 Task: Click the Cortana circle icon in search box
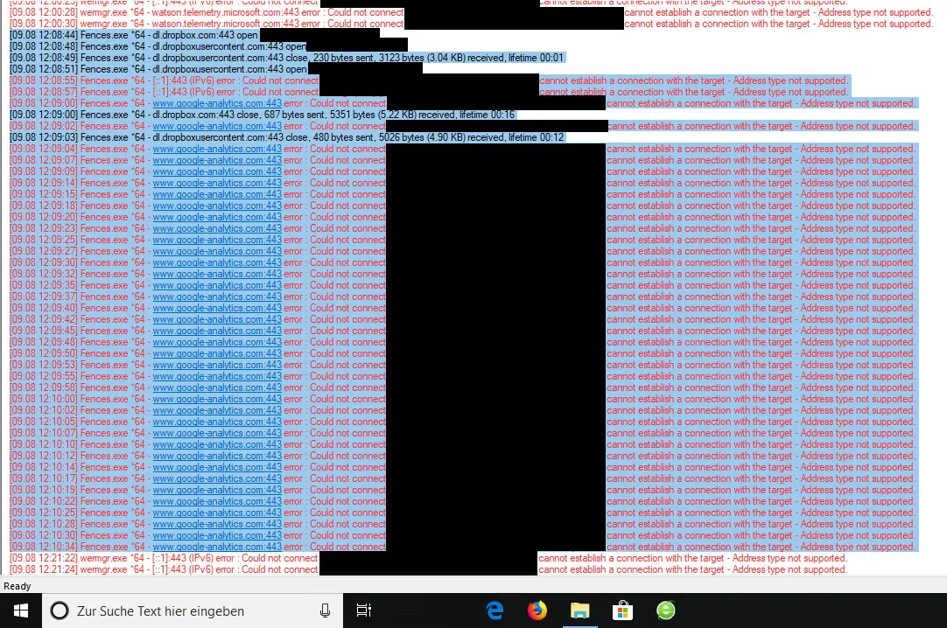(x=60, y=611)
